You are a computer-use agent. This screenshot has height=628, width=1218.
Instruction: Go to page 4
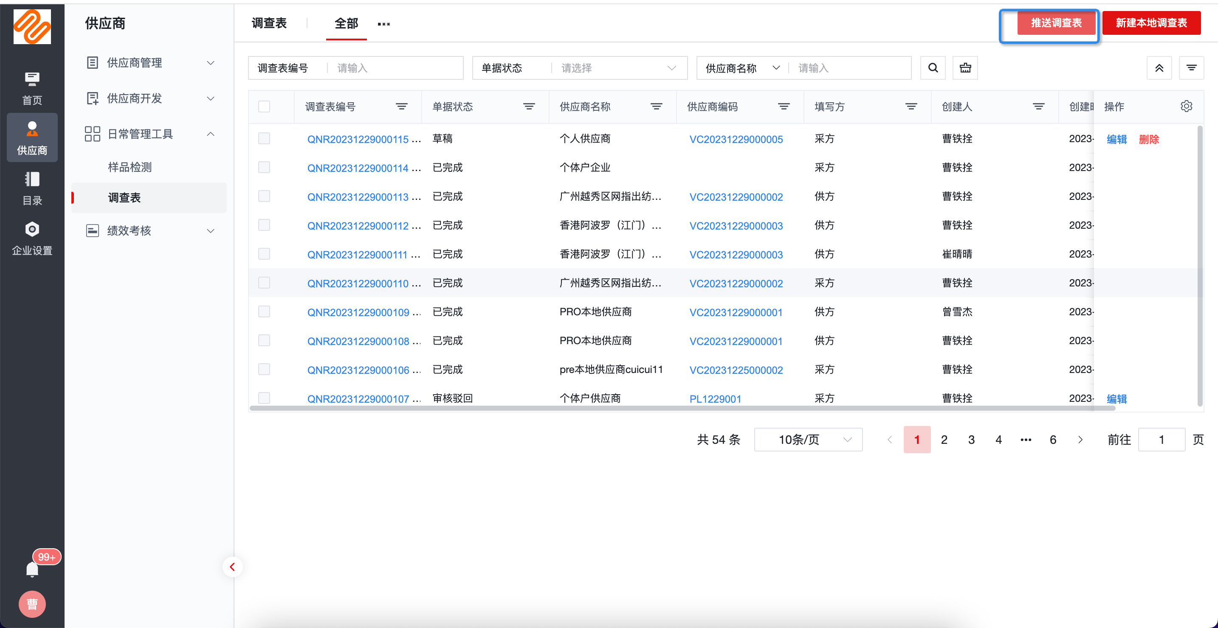pyautogui.click(x=998, y=440)
